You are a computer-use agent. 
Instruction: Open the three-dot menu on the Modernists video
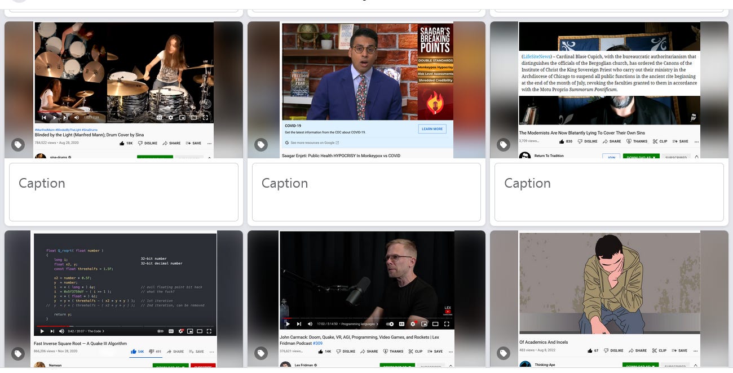pos(697,141)
